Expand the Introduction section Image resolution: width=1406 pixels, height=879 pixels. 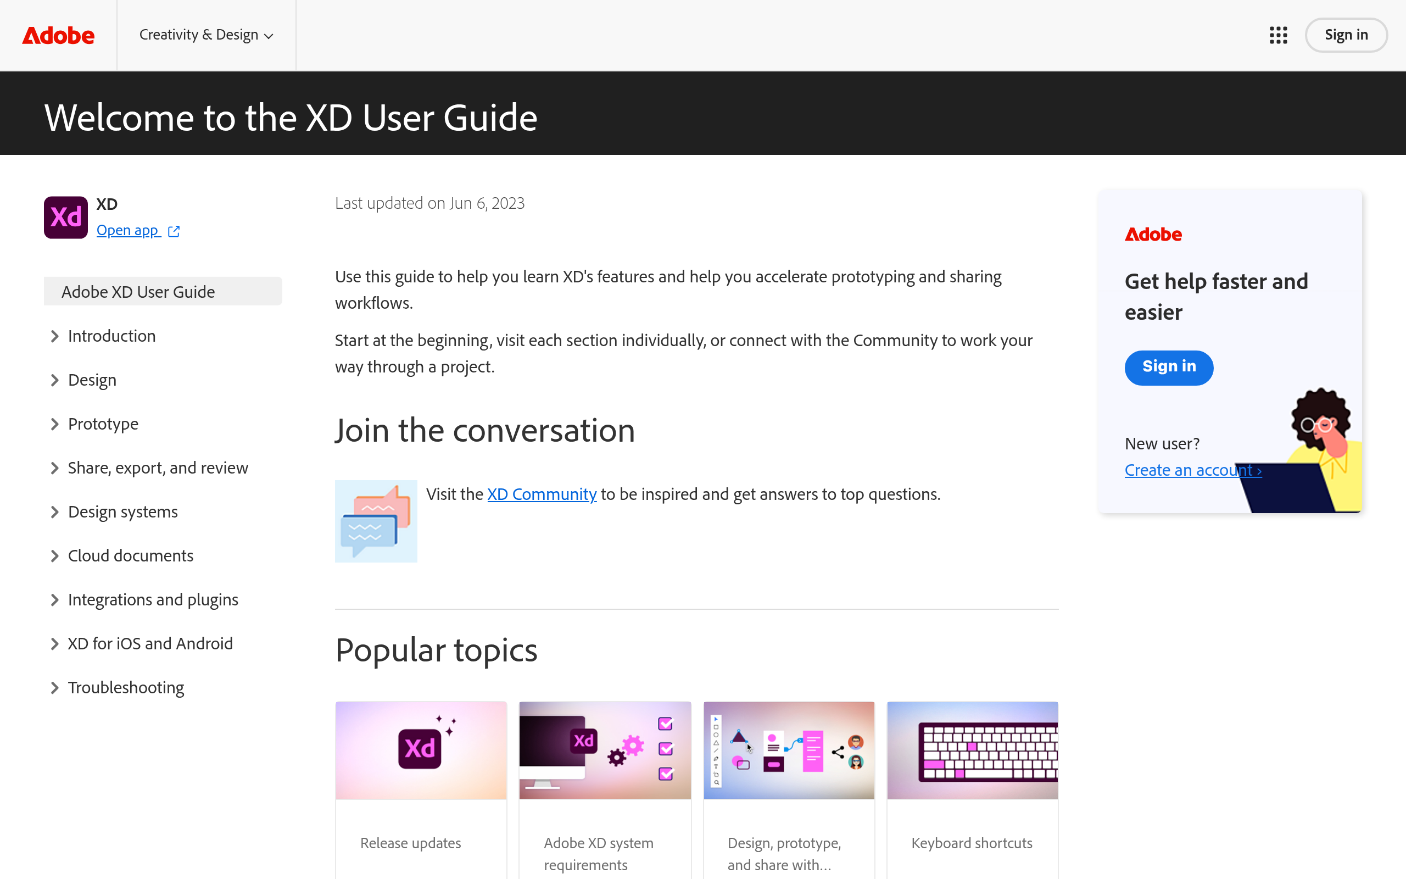[111, 336]
